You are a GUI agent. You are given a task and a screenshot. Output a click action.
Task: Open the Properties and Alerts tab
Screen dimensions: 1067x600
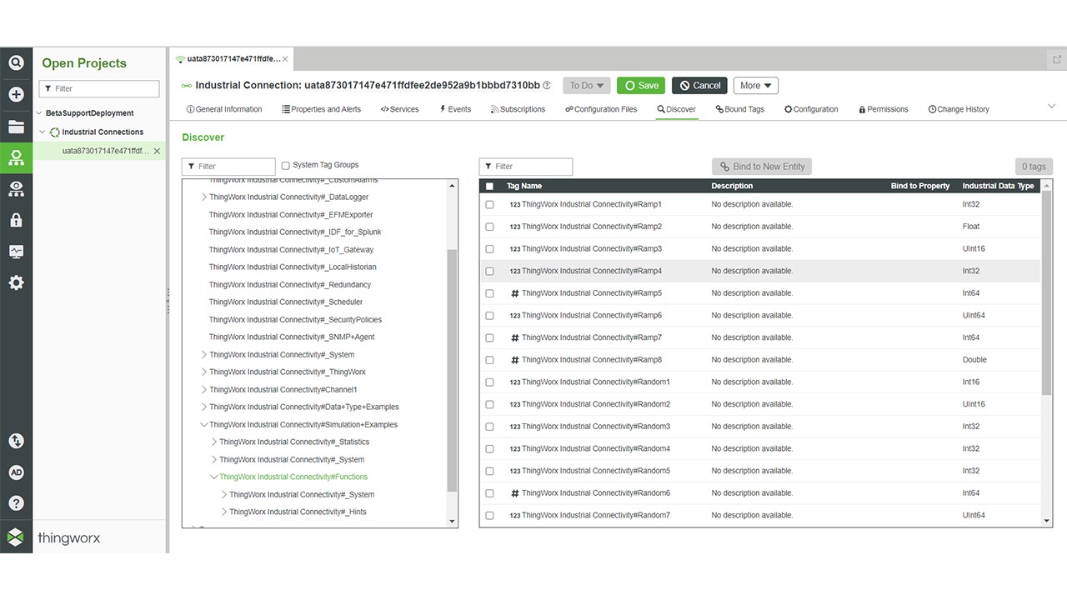tap(322, 109)
